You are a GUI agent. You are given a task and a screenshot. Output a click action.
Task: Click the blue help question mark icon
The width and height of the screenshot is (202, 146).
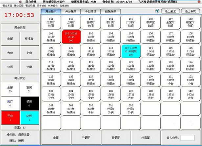coord(157,11)
